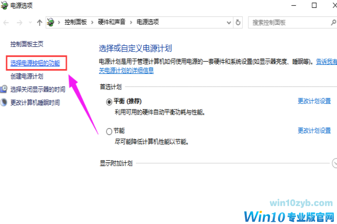337x224 pixels.
Task: Open the 创建电源计划 link
Action: click(27, 76)
